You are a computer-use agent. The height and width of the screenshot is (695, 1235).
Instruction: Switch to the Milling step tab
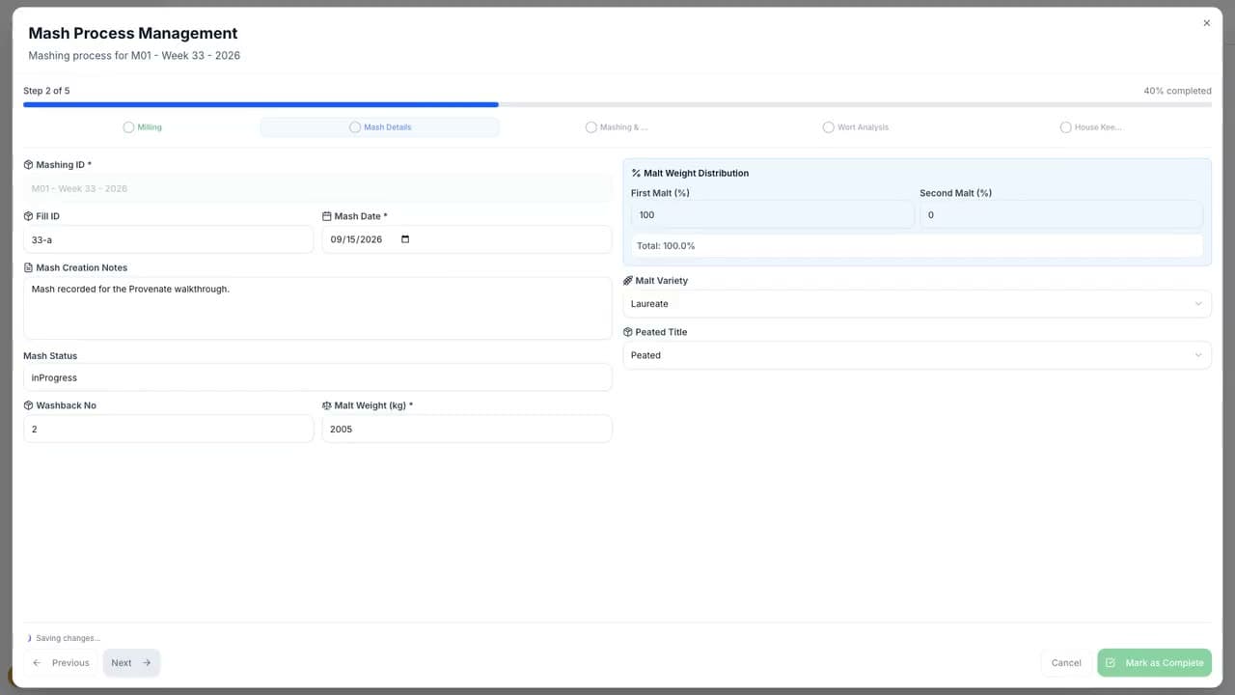[142, 127]
